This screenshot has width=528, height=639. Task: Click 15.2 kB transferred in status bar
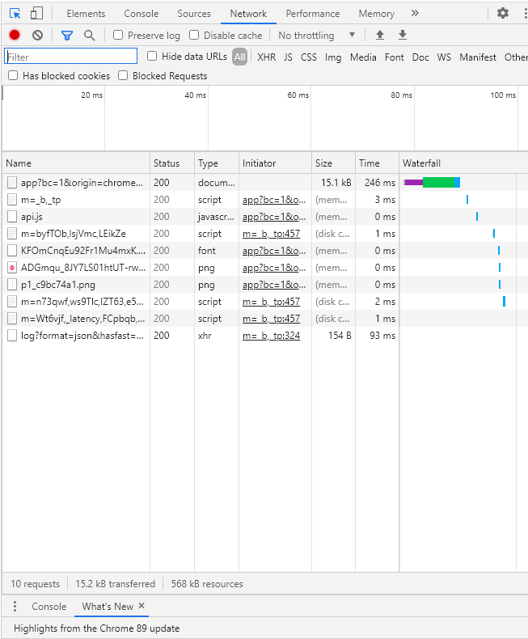click(x=116, y=584)
